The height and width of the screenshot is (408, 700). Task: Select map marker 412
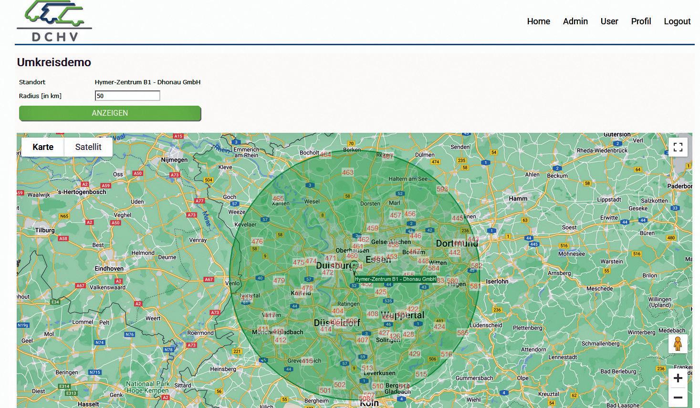(281, 340)
